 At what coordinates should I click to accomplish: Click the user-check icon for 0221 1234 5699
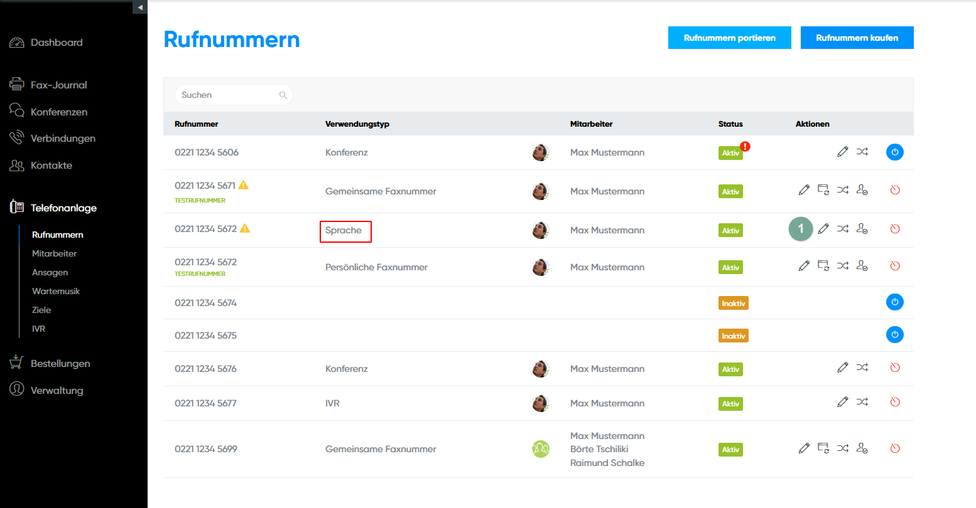pyautogui.click(x=862, y=448)
